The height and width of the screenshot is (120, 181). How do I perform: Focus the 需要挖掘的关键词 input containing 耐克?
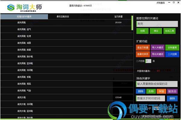[157, 24]
